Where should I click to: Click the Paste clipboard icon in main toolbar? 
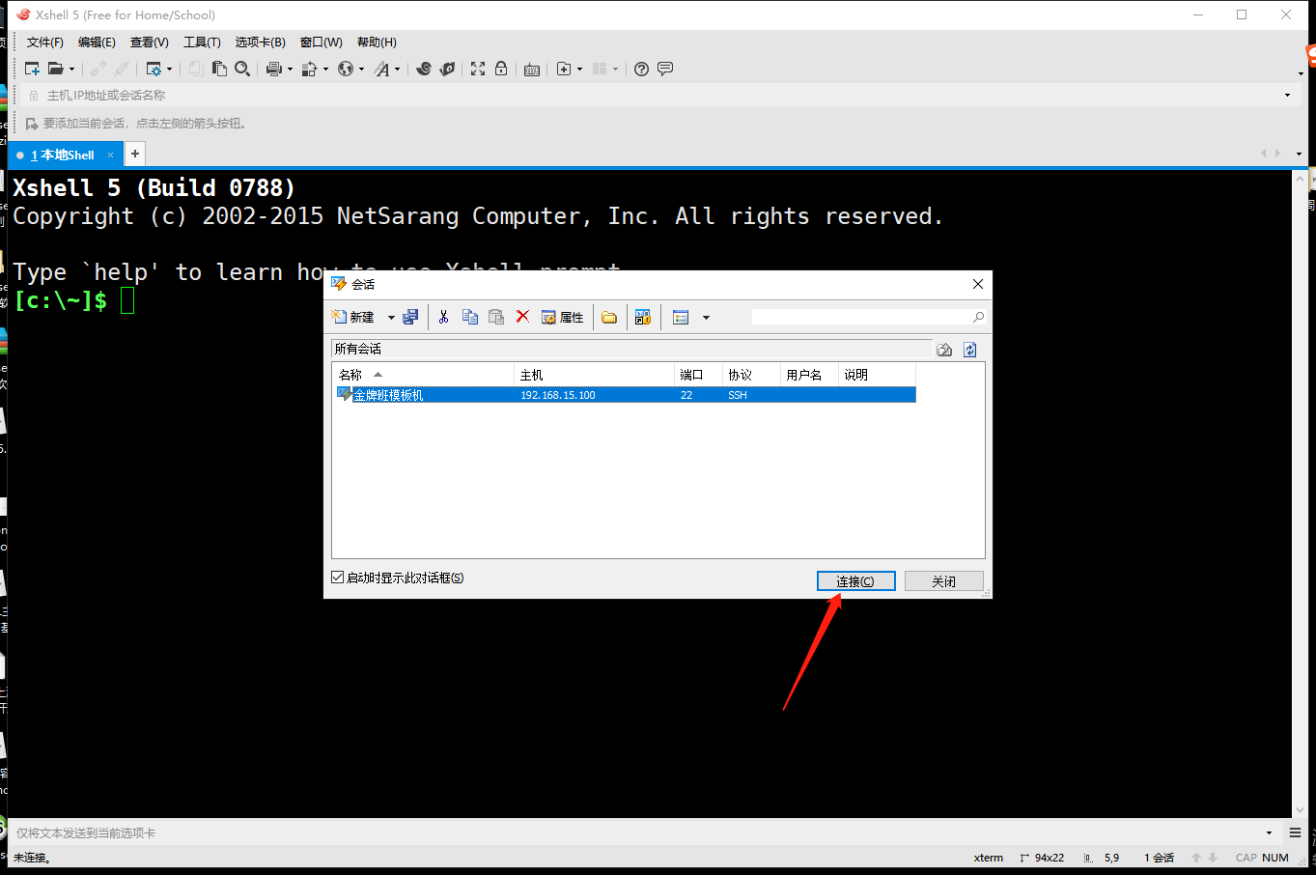click(x=219, y=69)
